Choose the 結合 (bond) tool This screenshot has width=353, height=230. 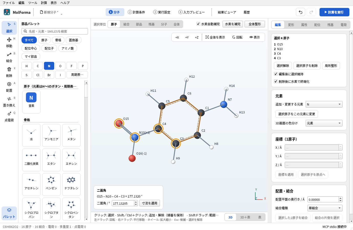9,57
